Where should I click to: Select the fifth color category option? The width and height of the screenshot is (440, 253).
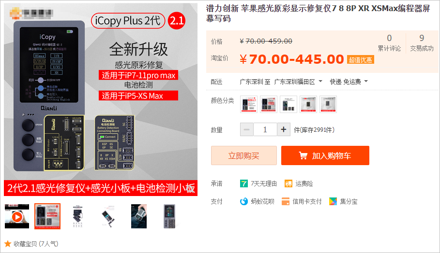tap(328, 104)
